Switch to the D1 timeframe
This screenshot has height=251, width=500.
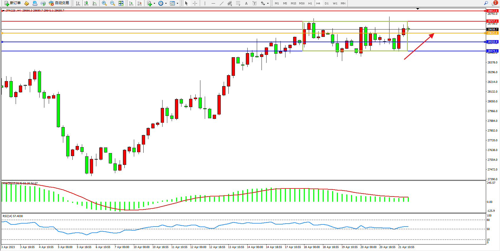[327, 4]
